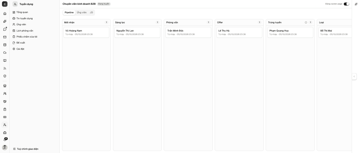Open notifications bell with badge 10
360x153 pixels.
(x=5, y=140)
